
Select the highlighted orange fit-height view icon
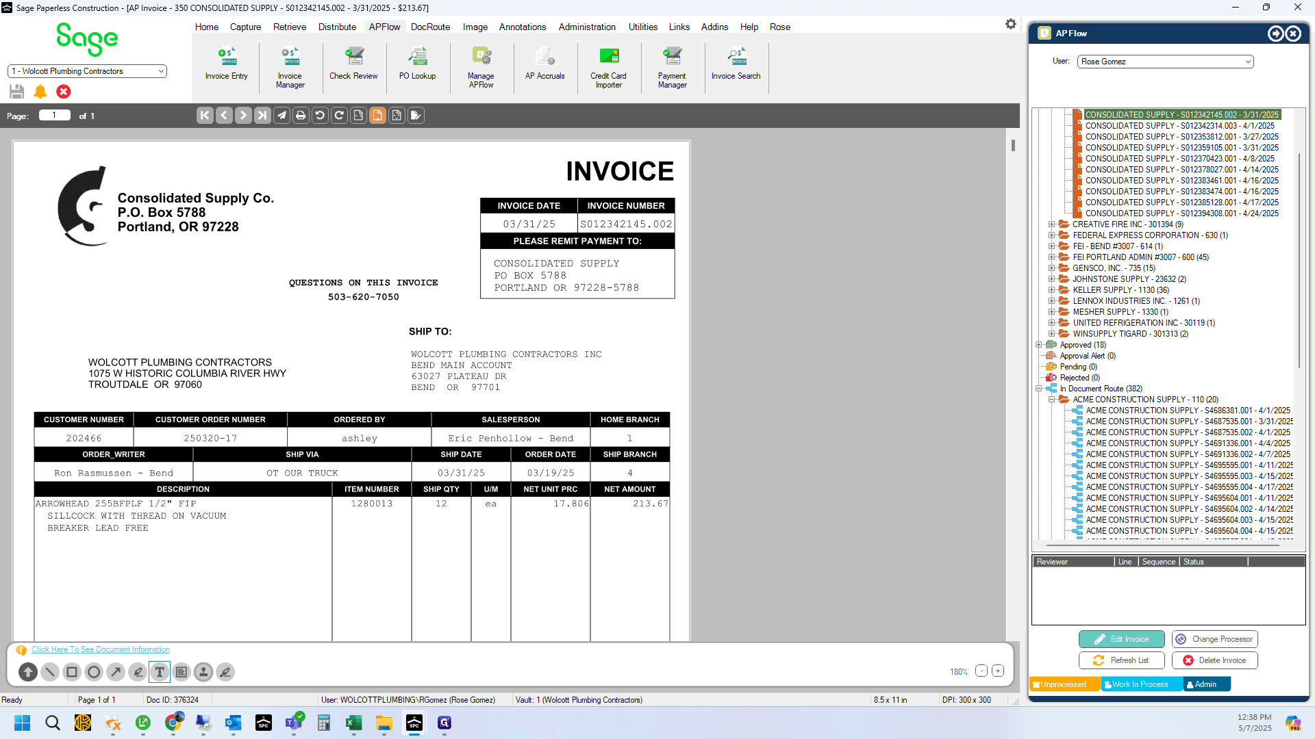(x=377, y=116)
